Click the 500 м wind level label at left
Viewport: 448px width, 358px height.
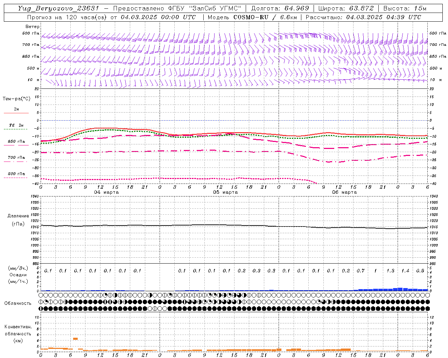tap(33, 68)
